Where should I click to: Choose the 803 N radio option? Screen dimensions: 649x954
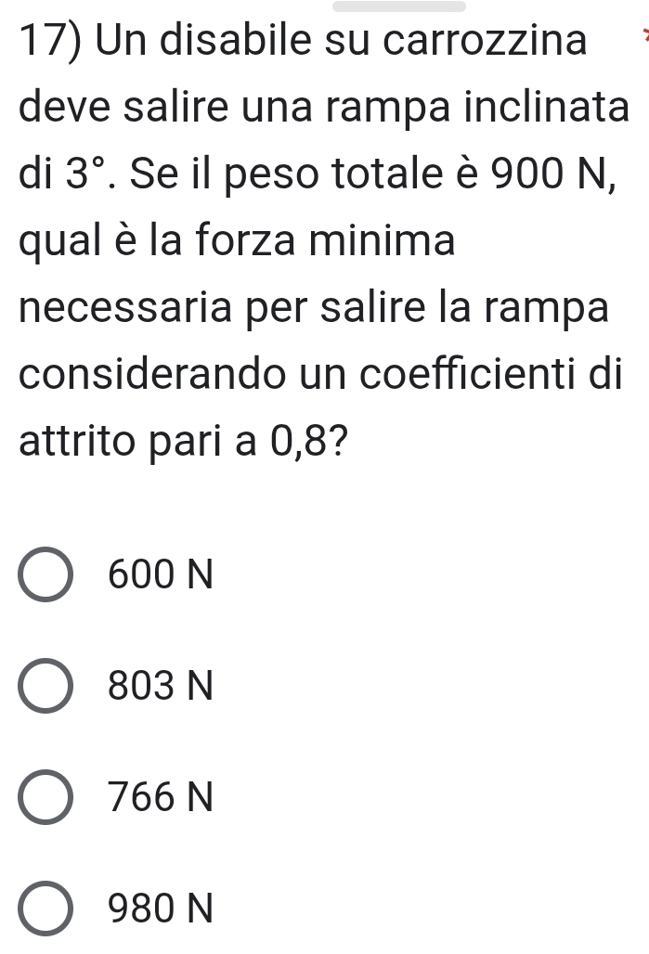[x=45, y=687]
